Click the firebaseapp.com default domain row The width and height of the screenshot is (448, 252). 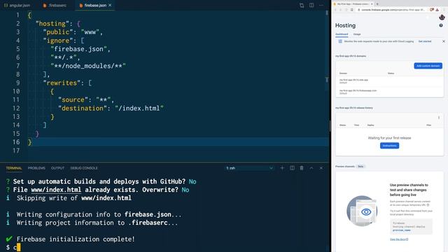coord(389,92)
